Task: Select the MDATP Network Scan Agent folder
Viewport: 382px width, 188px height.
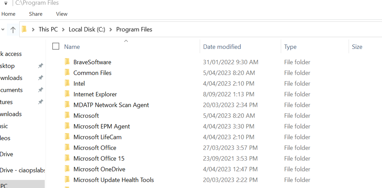Action: click(111, 105)
